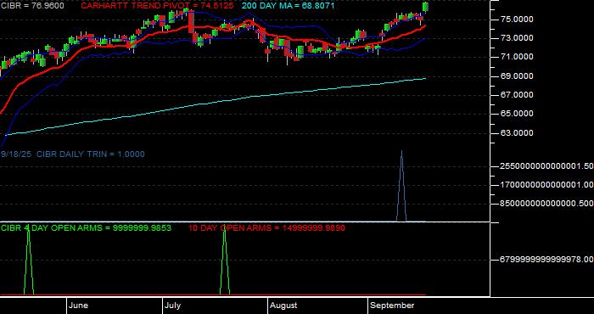Click the TRIN spike in September
The height and width of the screenshot is (314, 594).
(401, 186)
